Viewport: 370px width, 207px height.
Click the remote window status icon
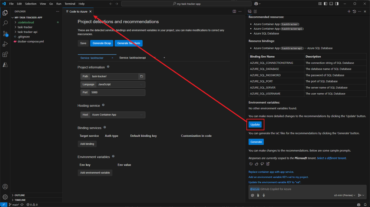pos(4,205)
